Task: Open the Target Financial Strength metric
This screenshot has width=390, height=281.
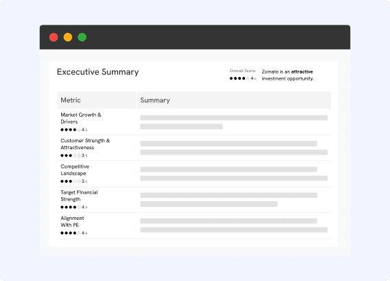Action: coord(79,196)
